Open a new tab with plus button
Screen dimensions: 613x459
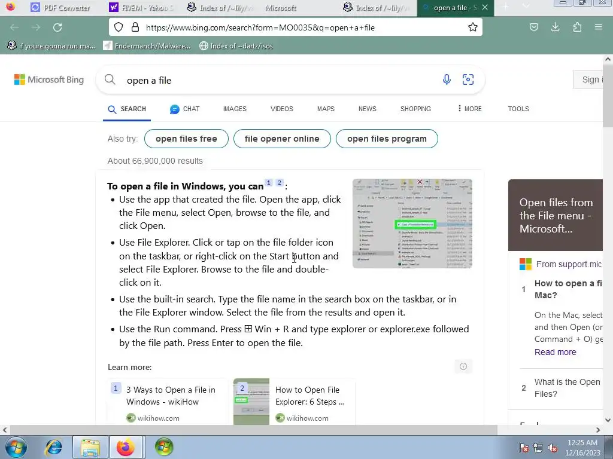505,7
